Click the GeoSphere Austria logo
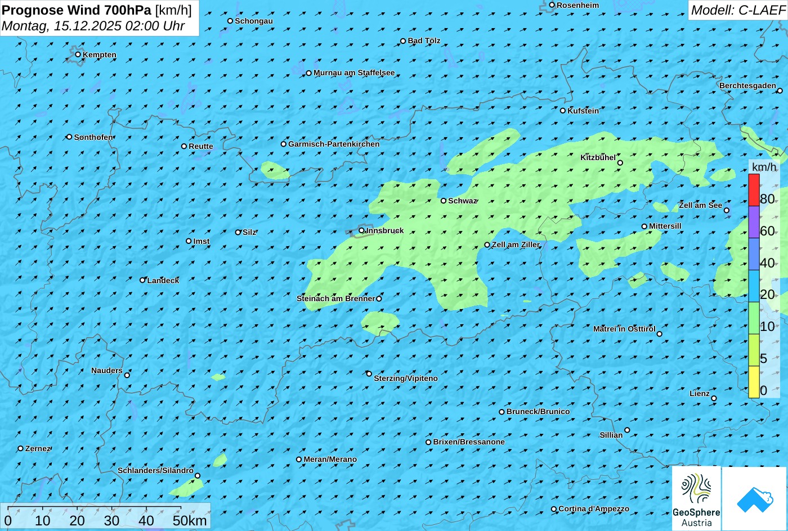The width and height of the screenshot is (788, 531). 696,498
